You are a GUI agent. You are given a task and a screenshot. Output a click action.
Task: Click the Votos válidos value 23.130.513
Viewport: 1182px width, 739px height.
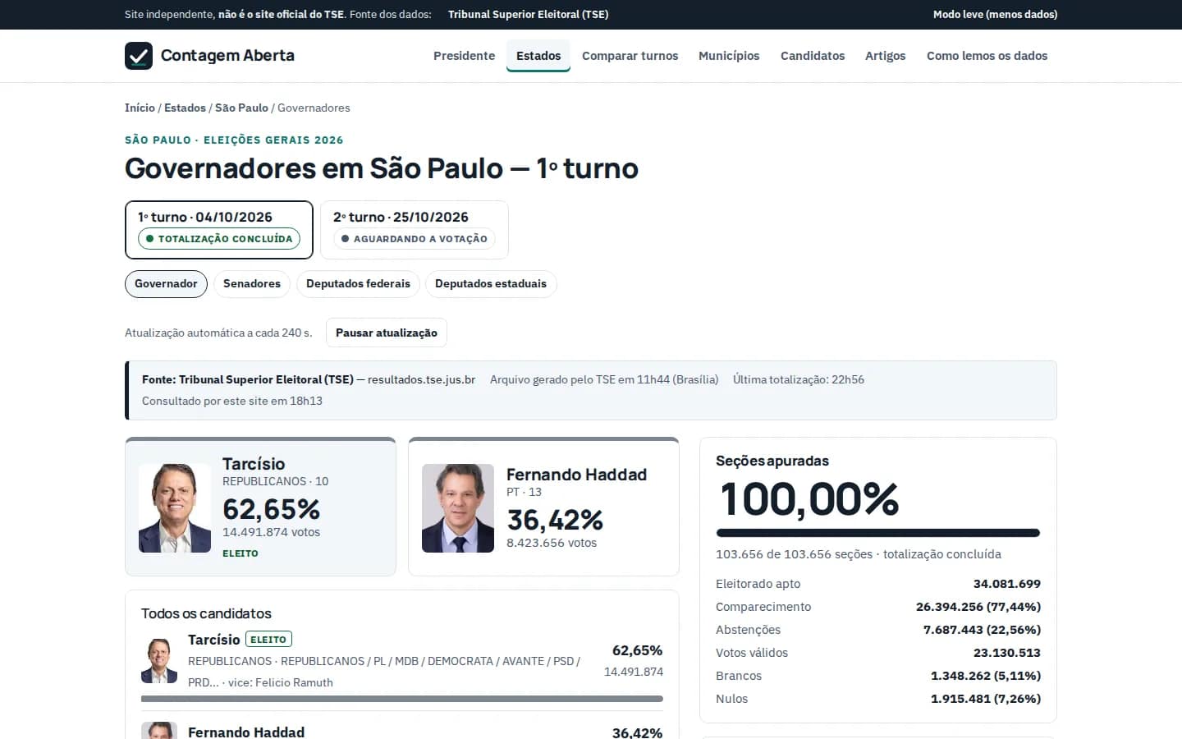coord(1007,653)
